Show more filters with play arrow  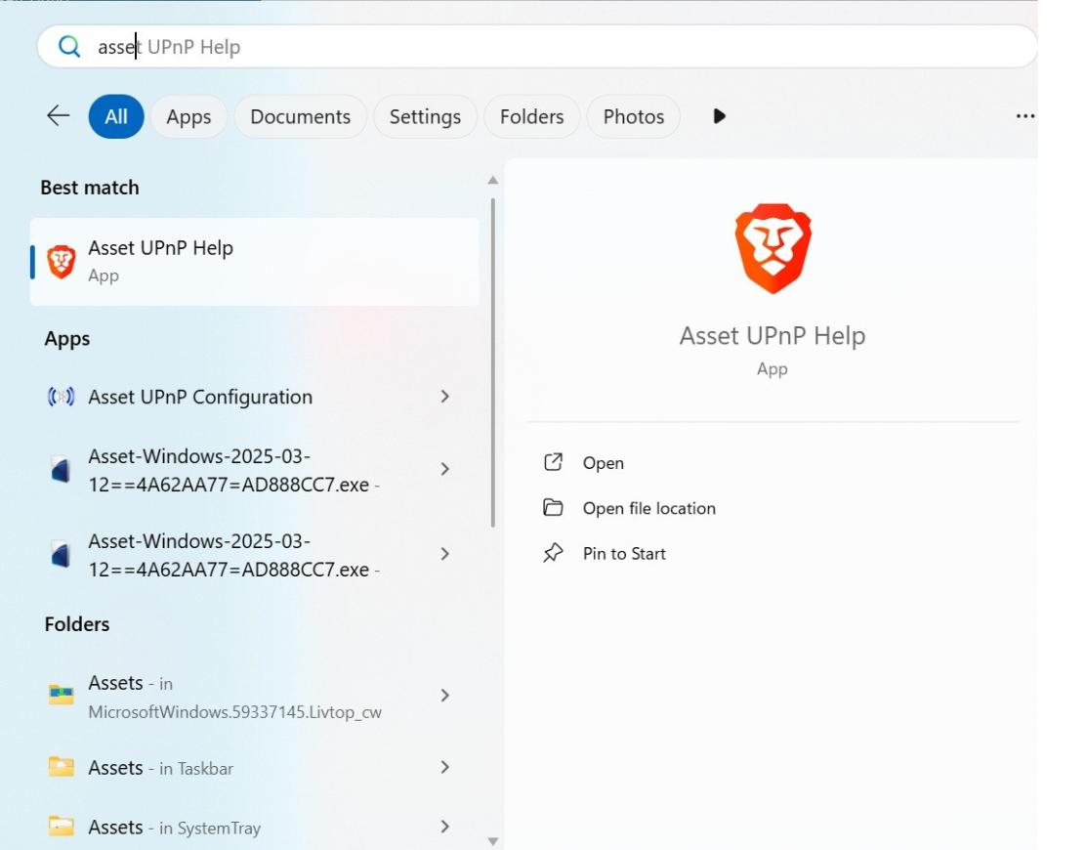pyautogui.click(x=720, y=116)
